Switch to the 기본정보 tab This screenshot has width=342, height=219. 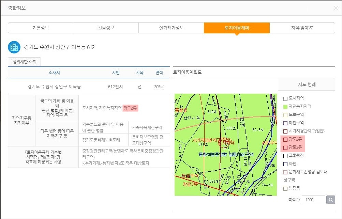[x=41, y=28]
